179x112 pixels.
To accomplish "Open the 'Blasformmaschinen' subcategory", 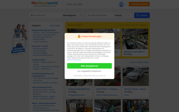I will [x=40, y=48].
